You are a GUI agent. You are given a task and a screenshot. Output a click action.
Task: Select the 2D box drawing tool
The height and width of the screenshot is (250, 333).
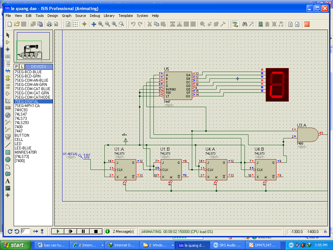coord(8,152)
